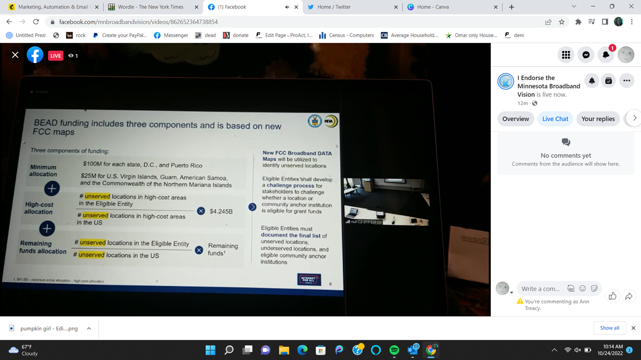The image size is (641, 360).
Task: Share the live video using arrow icon
Action: (629, 296)
